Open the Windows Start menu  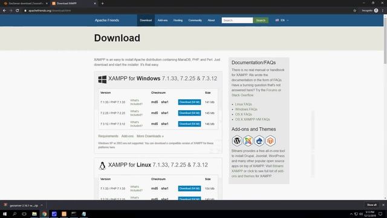coord(5,214)
